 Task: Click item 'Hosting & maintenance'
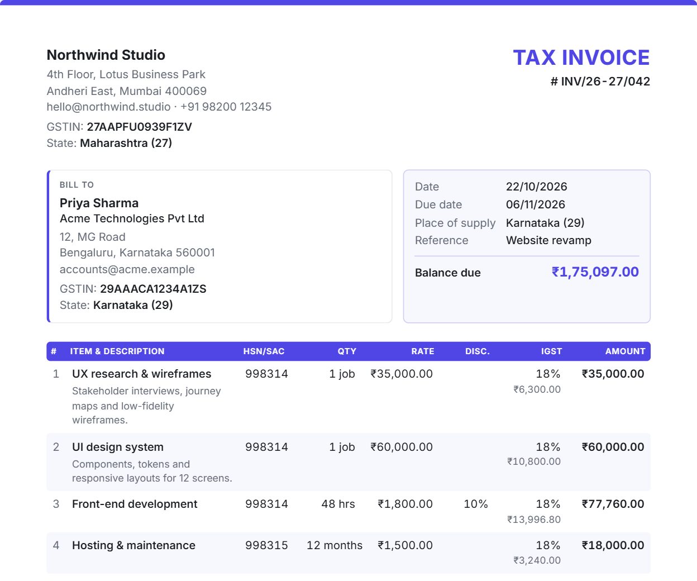coord(133,545)
